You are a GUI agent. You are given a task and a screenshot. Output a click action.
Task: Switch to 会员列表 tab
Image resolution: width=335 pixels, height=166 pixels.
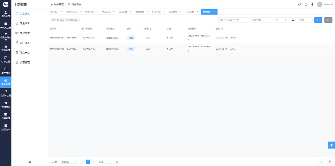pyautogui.click(x=89, y=12)
